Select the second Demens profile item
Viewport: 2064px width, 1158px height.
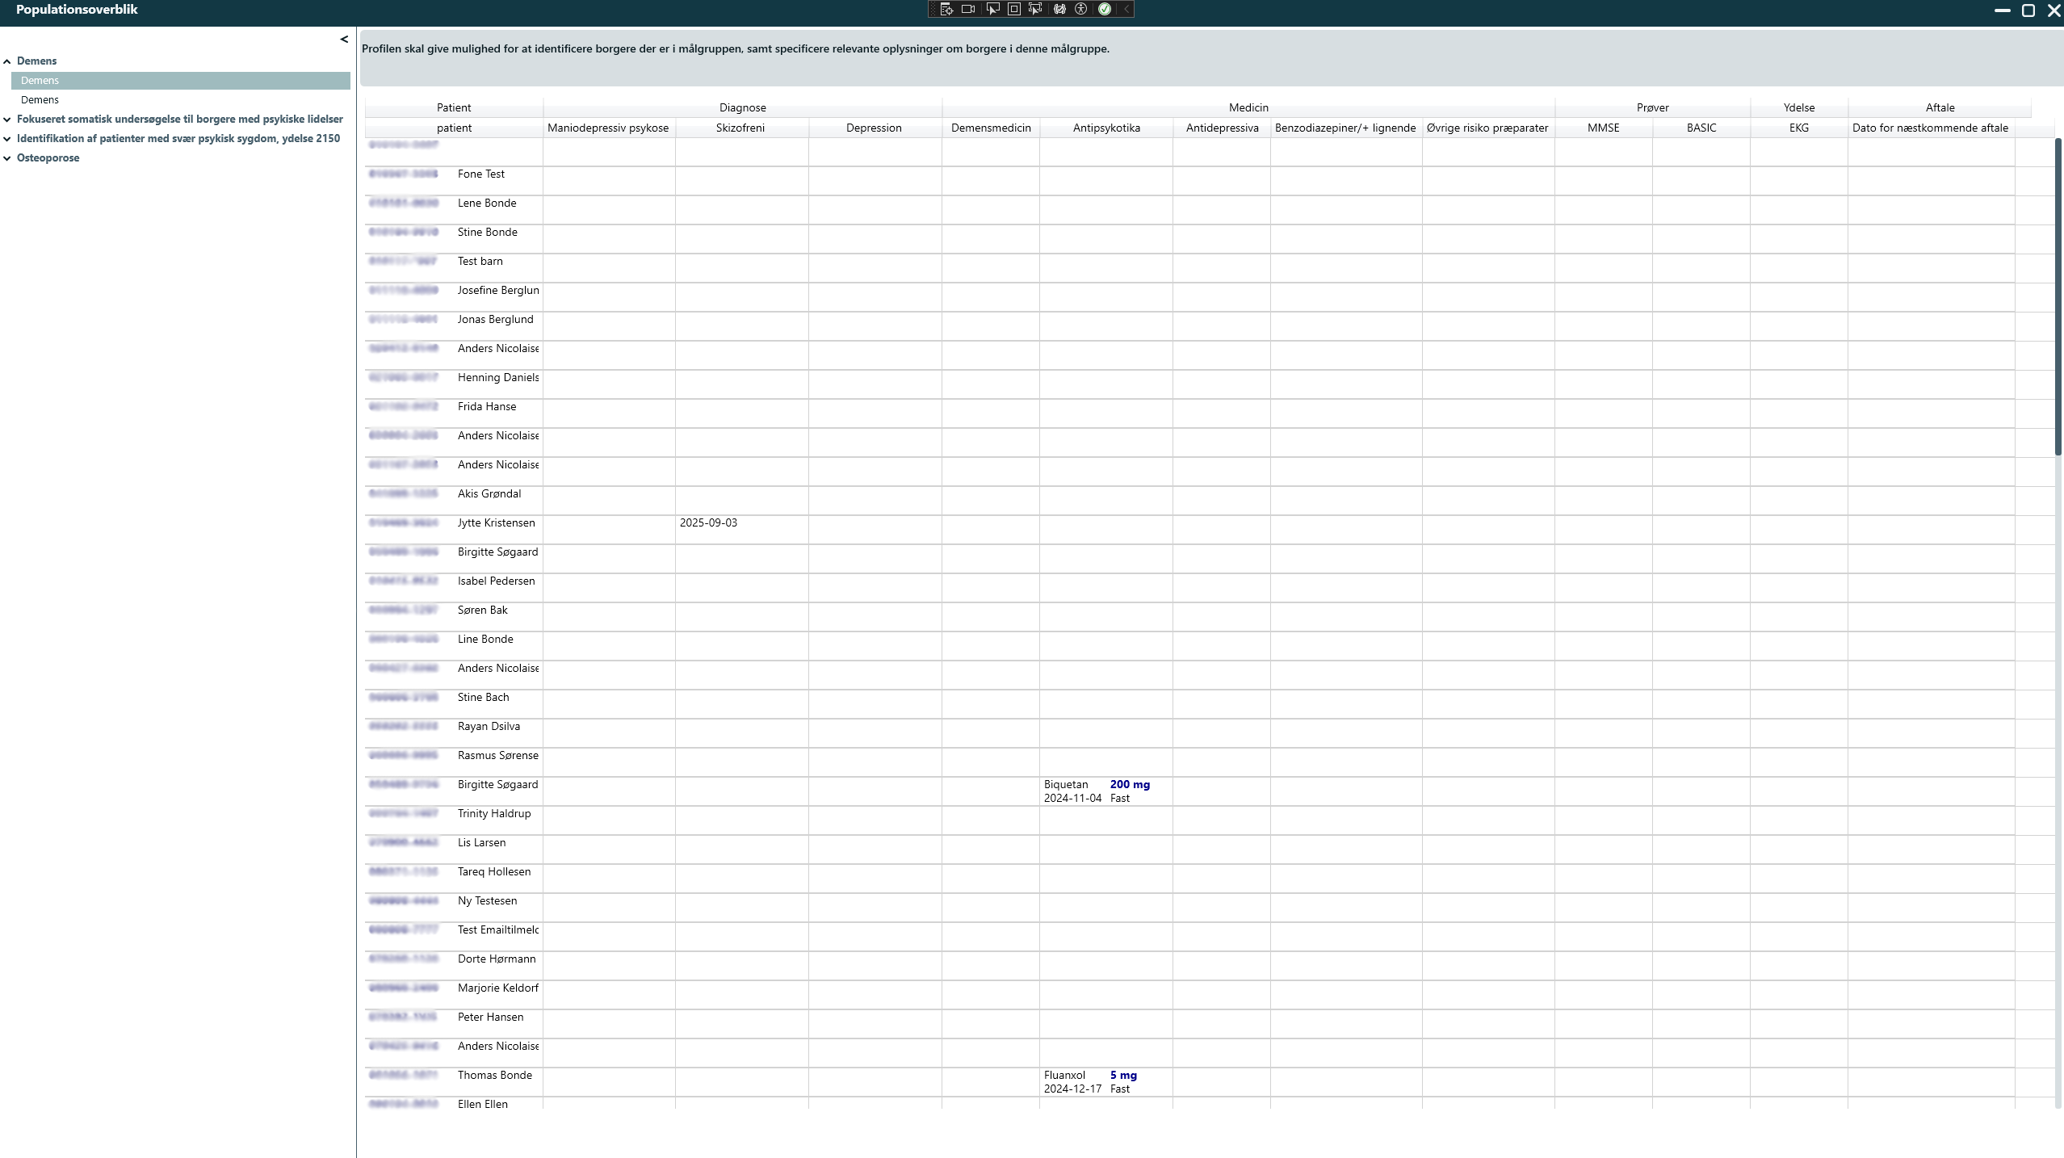[x=40, y=100]
